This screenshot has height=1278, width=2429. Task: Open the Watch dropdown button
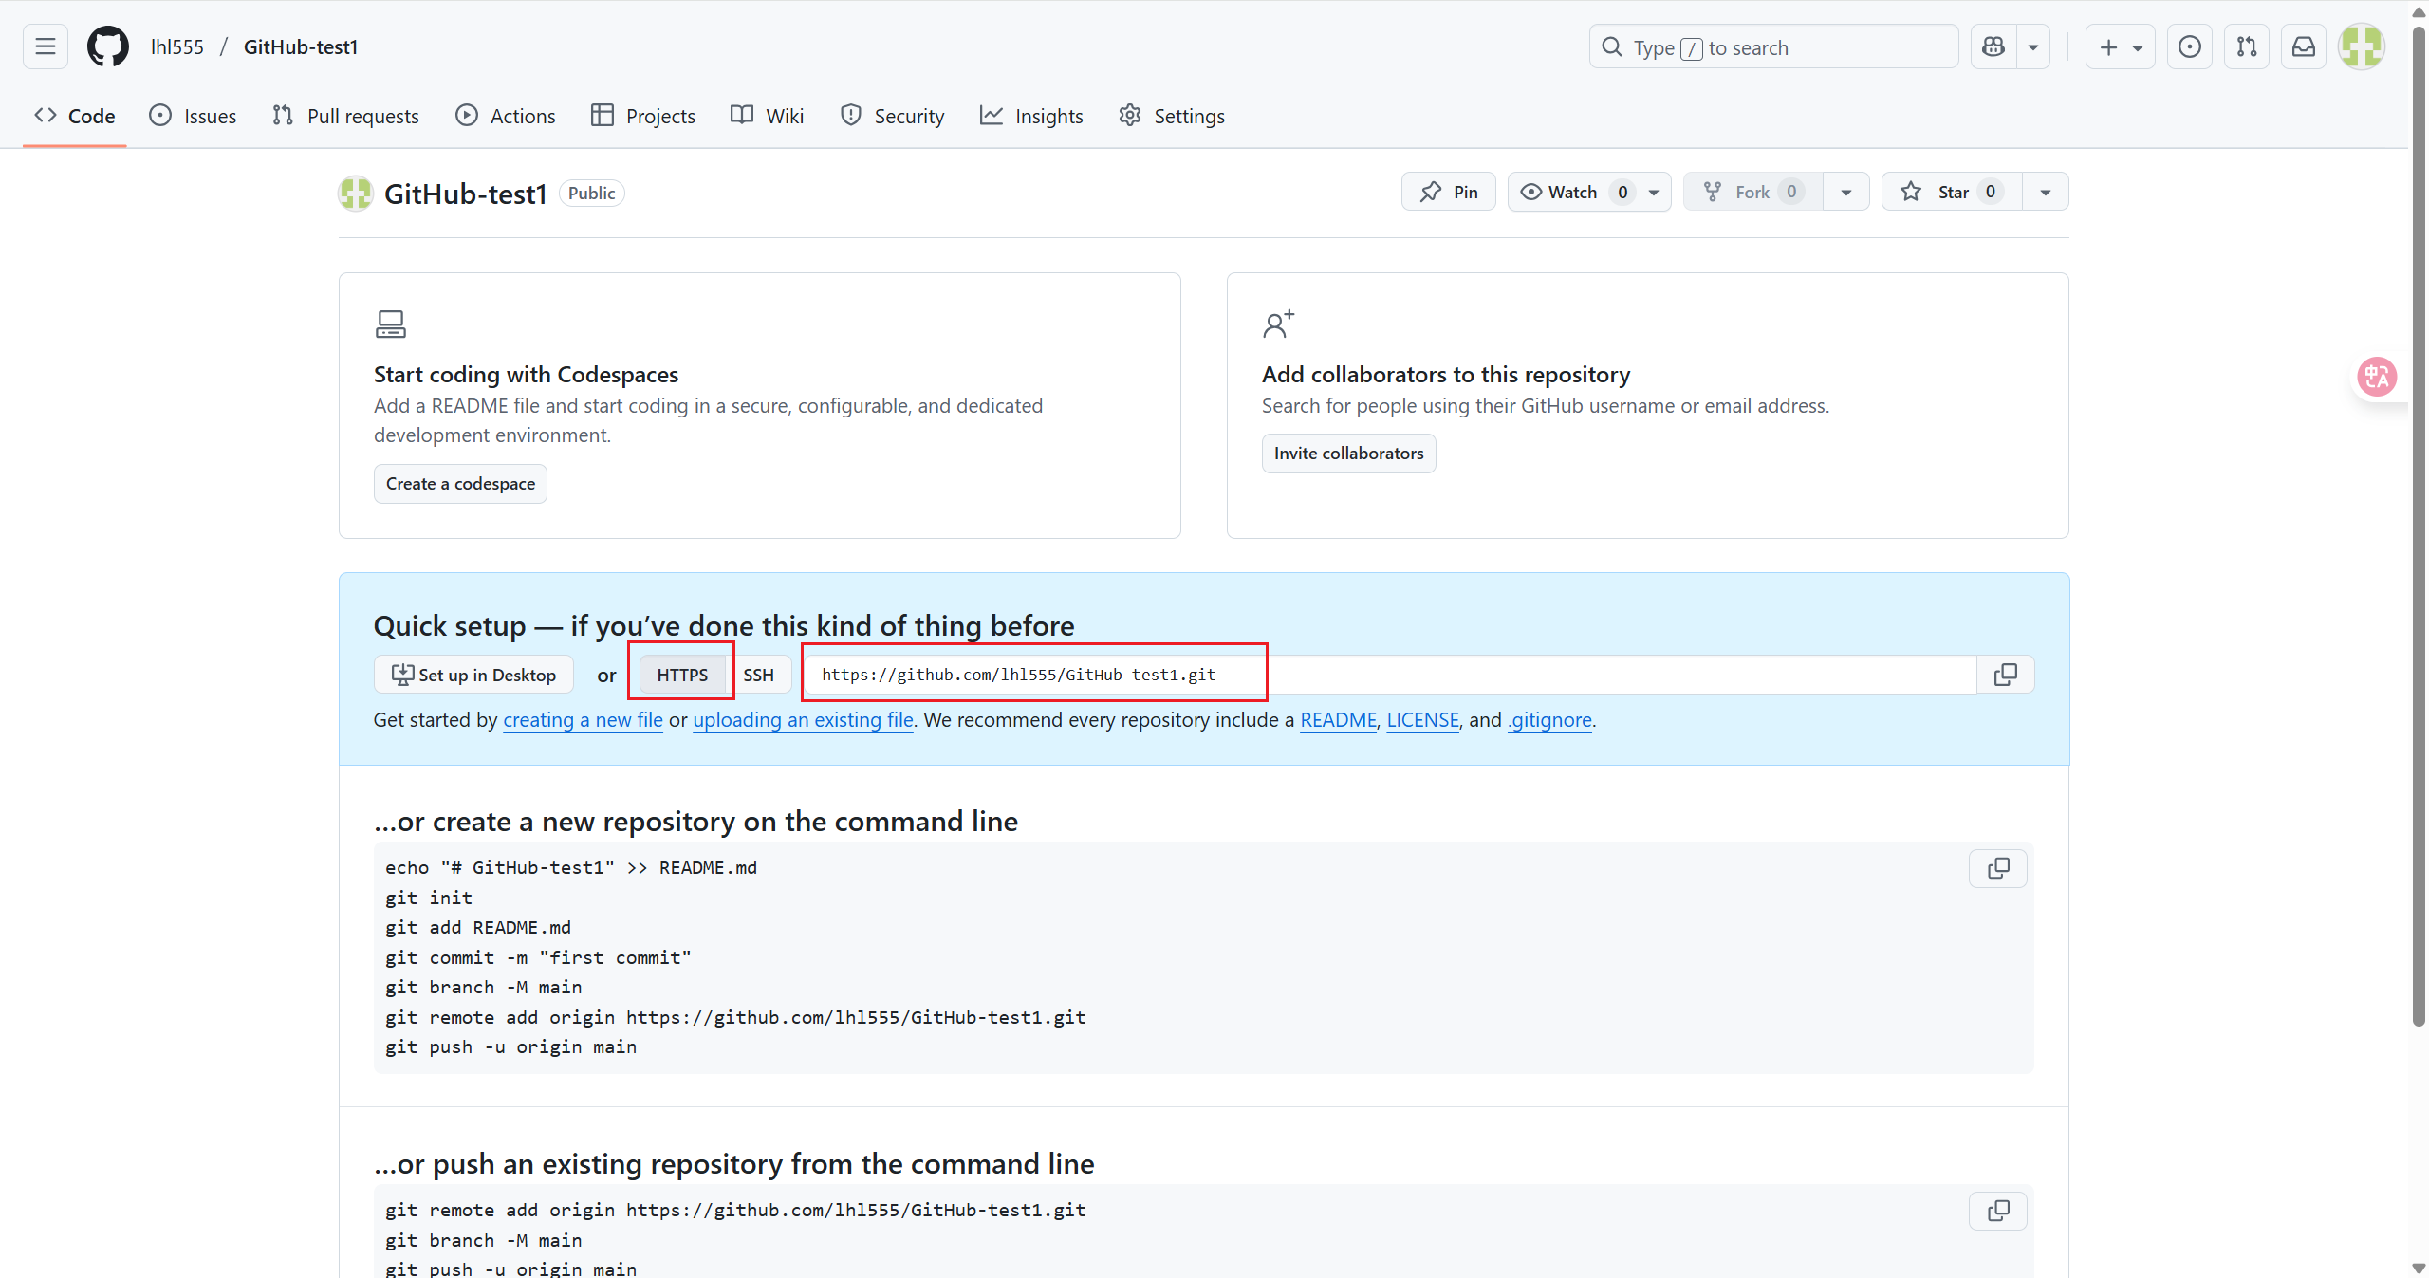tap(1589, 192)
